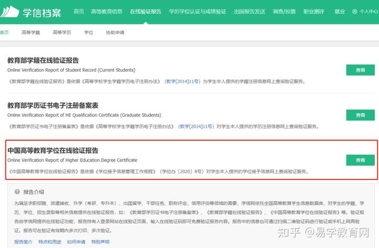Click the 报告介绍 section title
This screenshot has width=379, height=248.
(x=34, y=192)
